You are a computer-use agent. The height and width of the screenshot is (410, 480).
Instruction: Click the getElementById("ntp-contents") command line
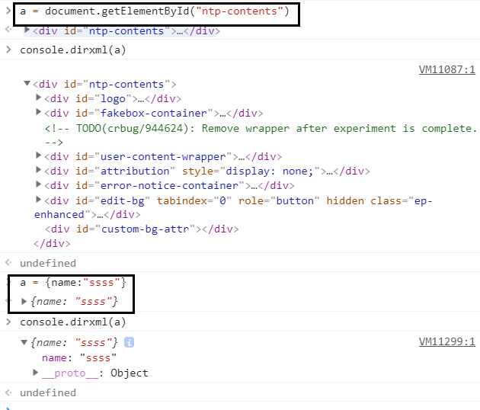tap(155, 11)
